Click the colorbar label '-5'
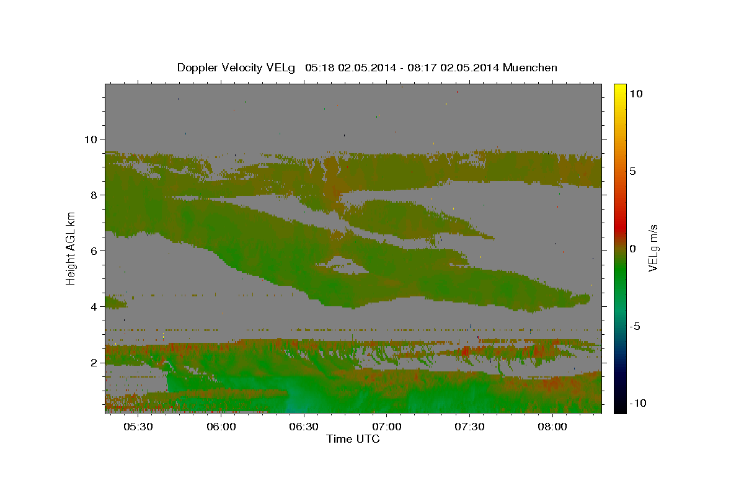 tap(635, 325)
